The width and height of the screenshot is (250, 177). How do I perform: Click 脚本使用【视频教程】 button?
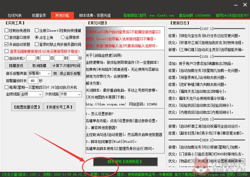pyautogui.click(x=125, y=162)
